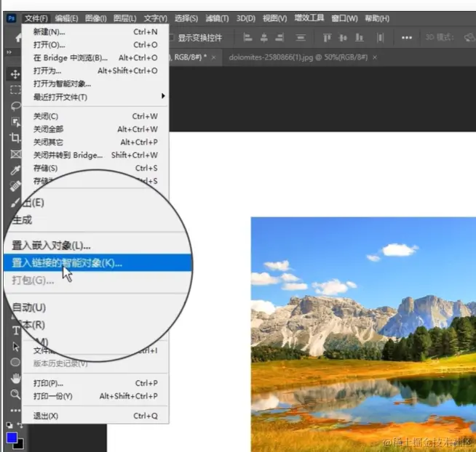476x452 pixels.
Task: Choose 打开(O)... menu item
Action: click(95, 45)
